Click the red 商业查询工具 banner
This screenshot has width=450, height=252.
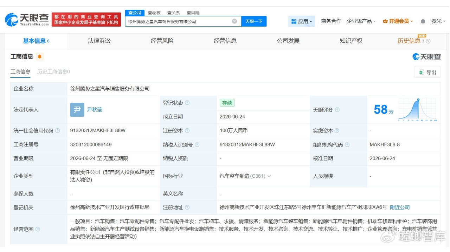pyautogui.click(x=86, y=20)
